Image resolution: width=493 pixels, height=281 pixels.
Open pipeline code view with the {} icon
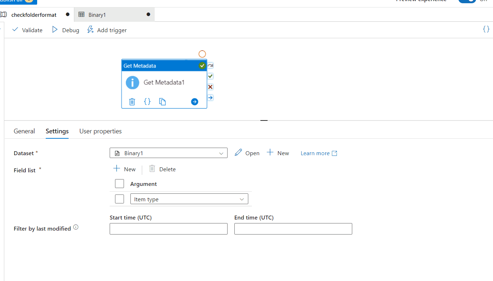[x=486, y=29]
